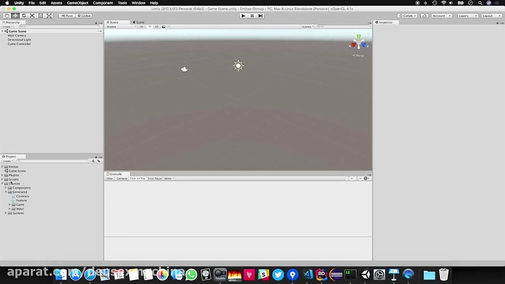The width and height of the screenshot is (505, 284).
Task: Toggle 2D scene view mode
Action: click(x=141, y=27)
